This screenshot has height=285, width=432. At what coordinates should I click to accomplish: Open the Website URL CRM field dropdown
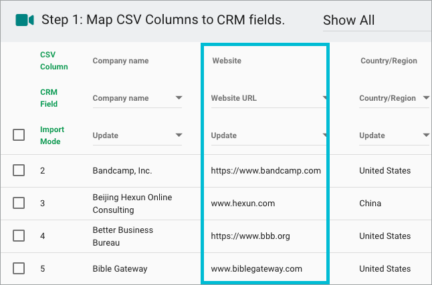[269, 98]
